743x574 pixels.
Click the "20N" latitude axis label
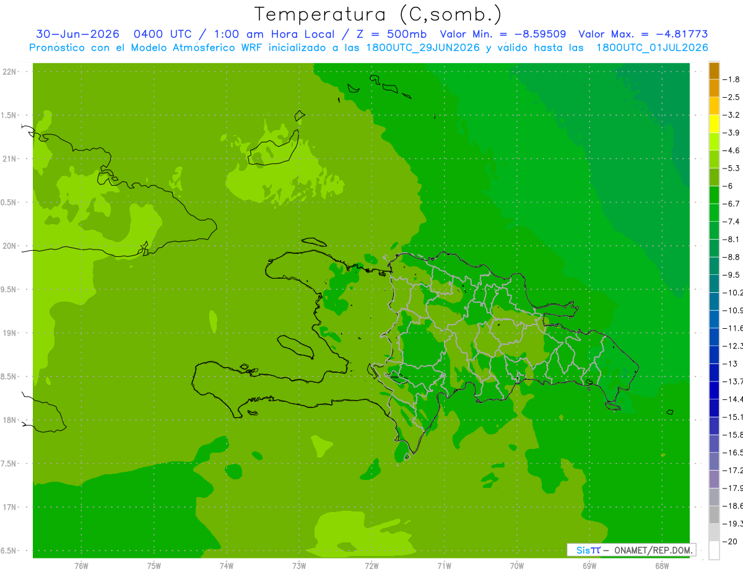click(x=9, y=246)
